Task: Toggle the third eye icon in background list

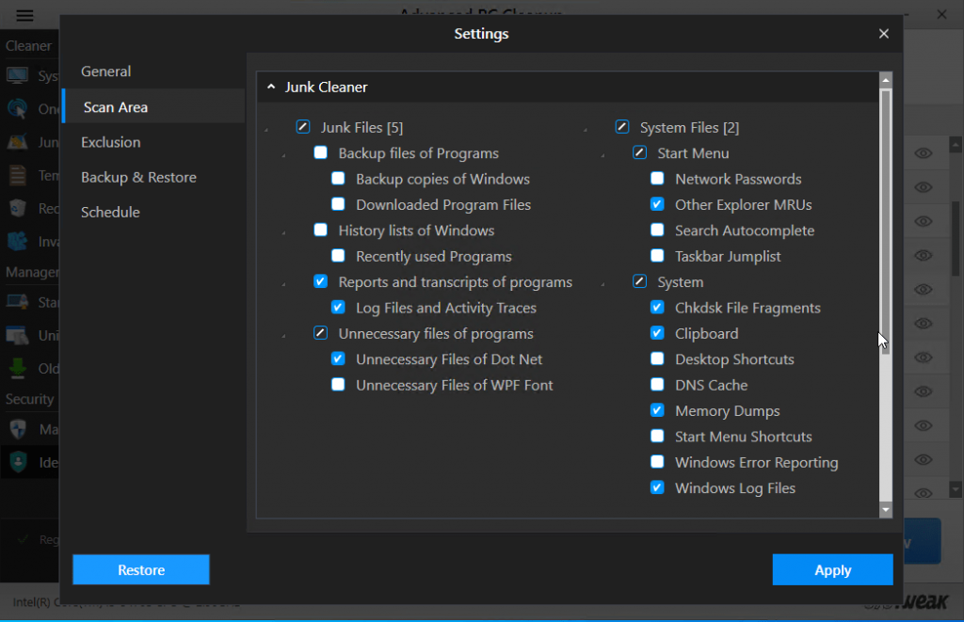Action: coord(924,221)
